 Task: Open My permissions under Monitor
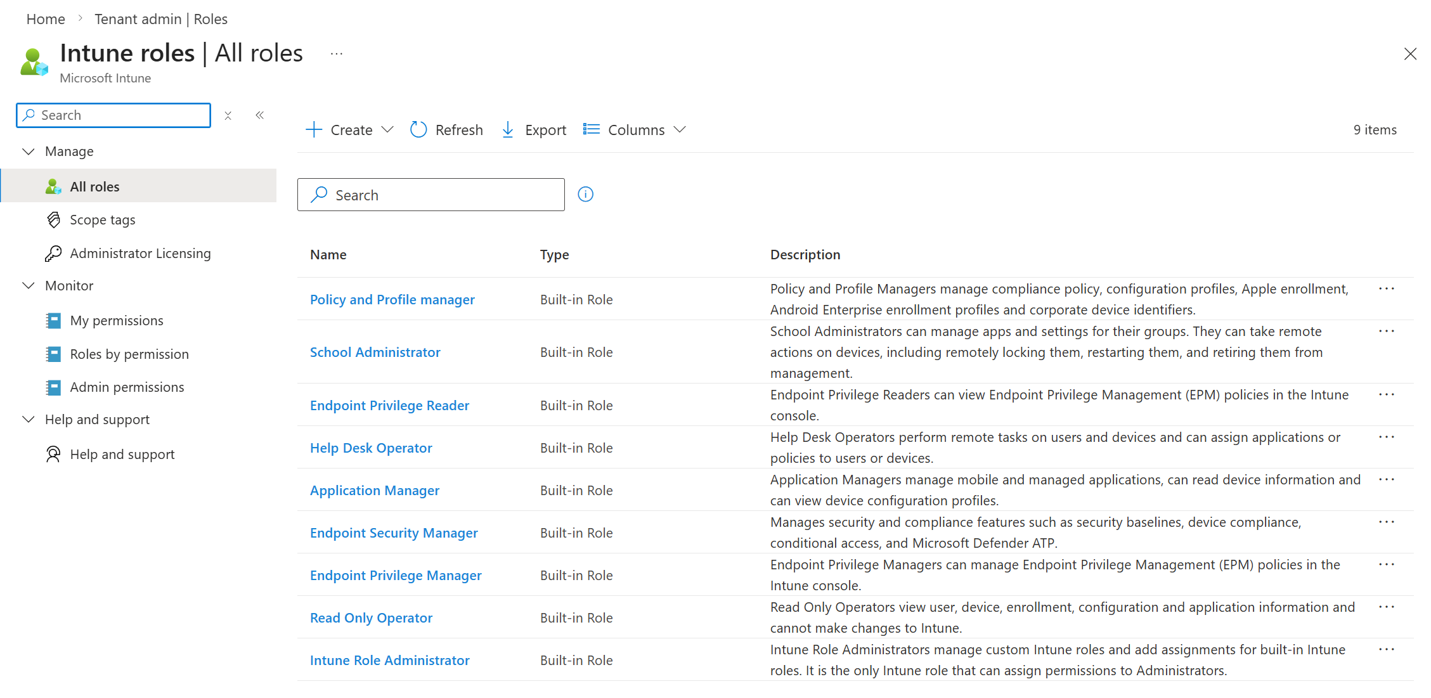click(117, 320)
